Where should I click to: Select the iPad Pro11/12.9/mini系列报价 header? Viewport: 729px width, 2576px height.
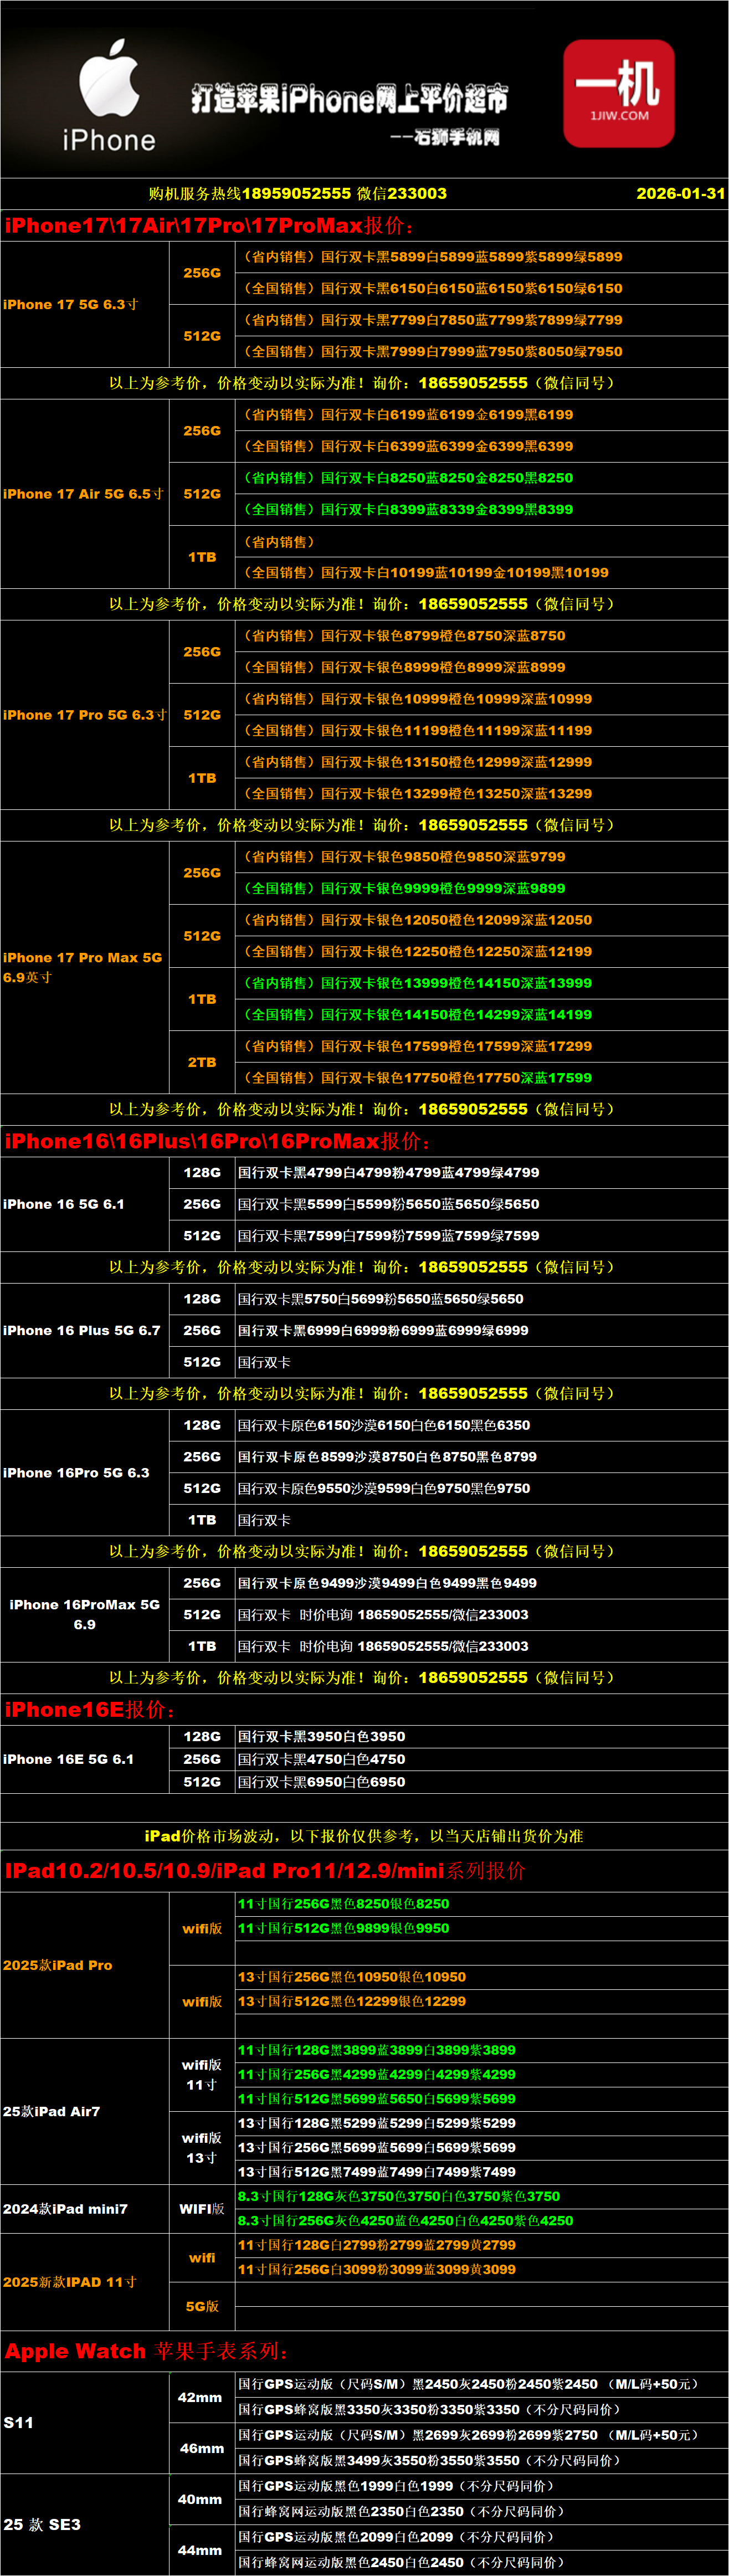pyautogui.click(x=264, y=1871)
